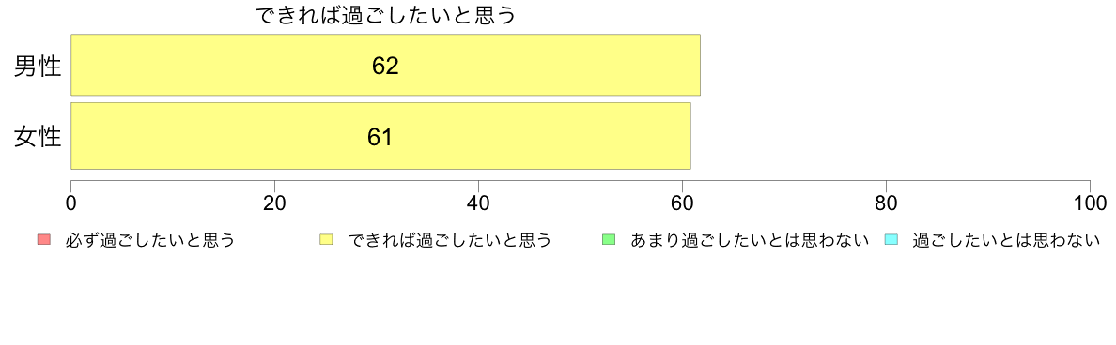Click the 女性 row label

[x=38, y=137]
